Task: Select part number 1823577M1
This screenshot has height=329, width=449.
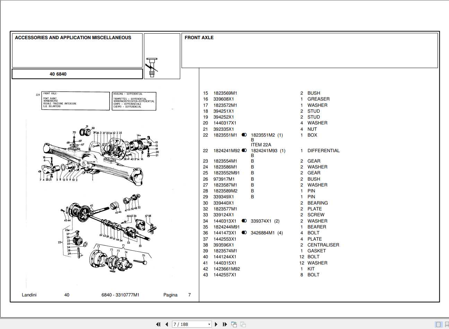Action: click(x=225, y=209)
